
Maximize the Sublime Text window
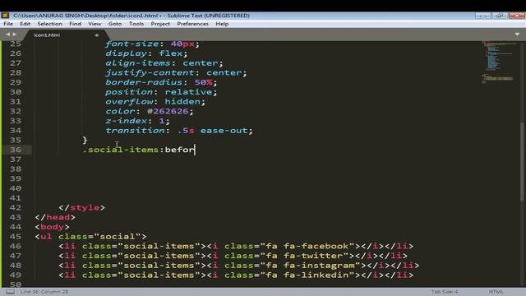[x=499, y=16]
